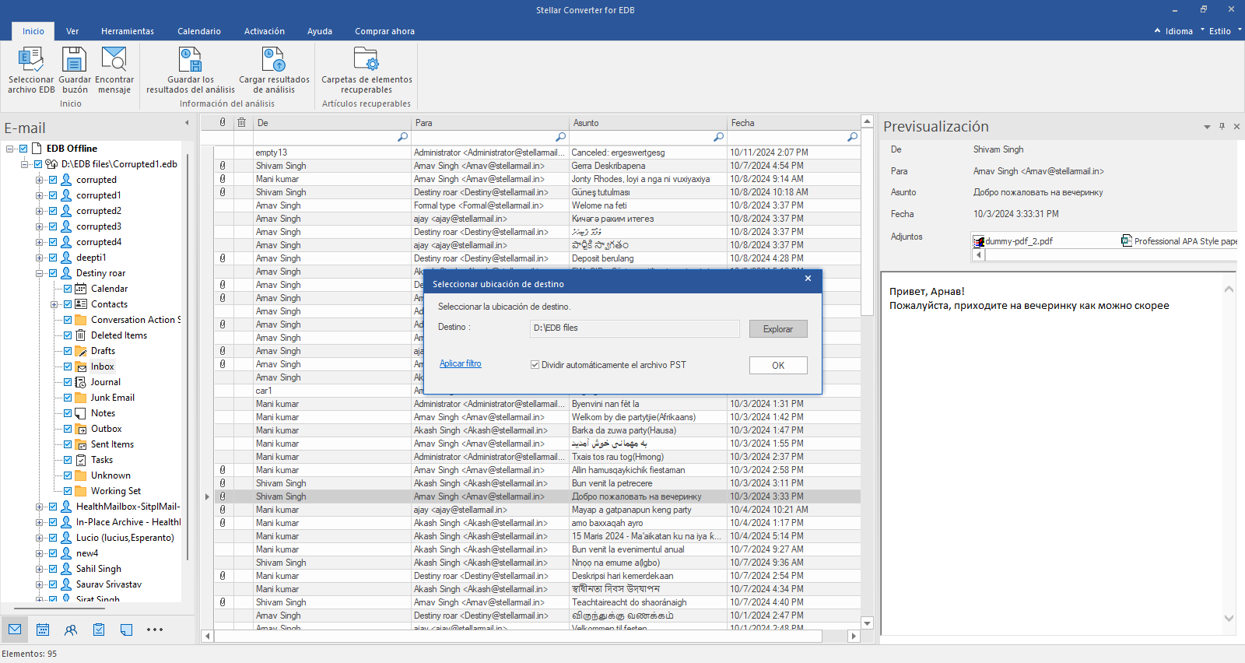Open Professional APA Style paper attachment
Viewport: 1245px width, 663px height.
point(1179,241)
